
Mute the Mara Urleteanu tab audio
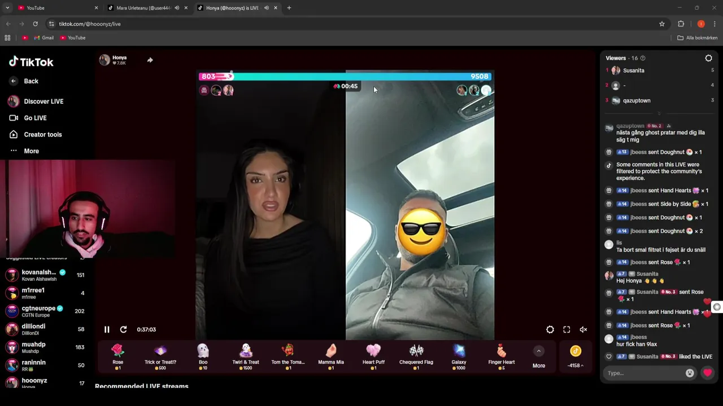(177, 8)
